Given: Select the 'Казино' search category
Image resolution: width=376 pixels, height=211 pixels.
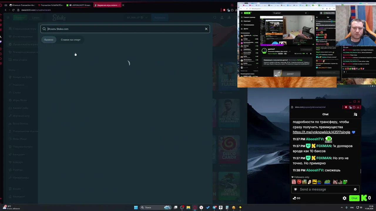Looking at the screenshot, I should 49,40.
